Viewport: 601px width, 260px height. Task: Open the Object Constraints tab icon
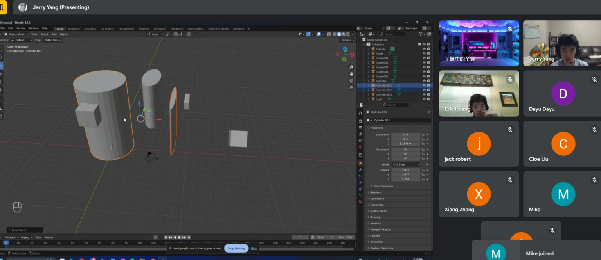[x=360, y=189]
